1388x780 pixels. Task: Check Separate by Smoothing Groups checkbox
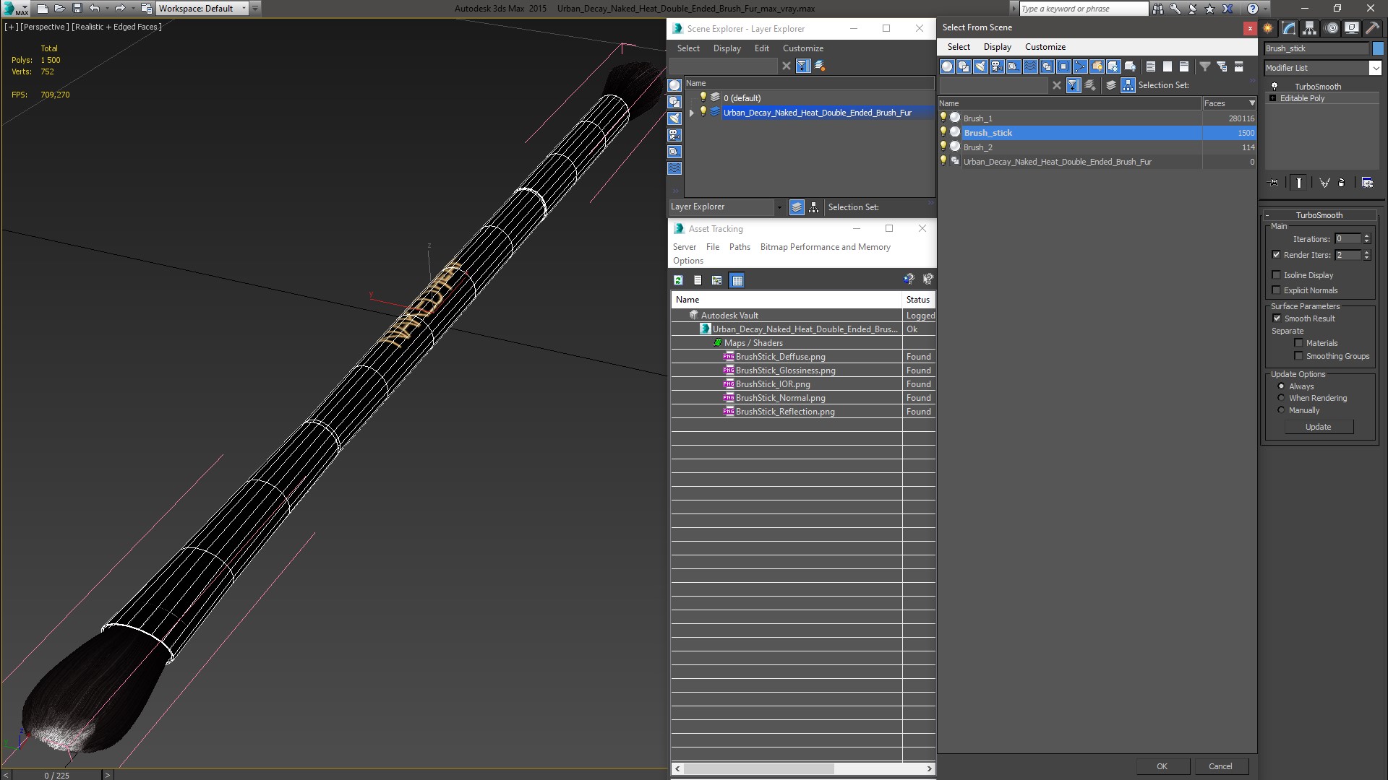tap(1298, 356)
